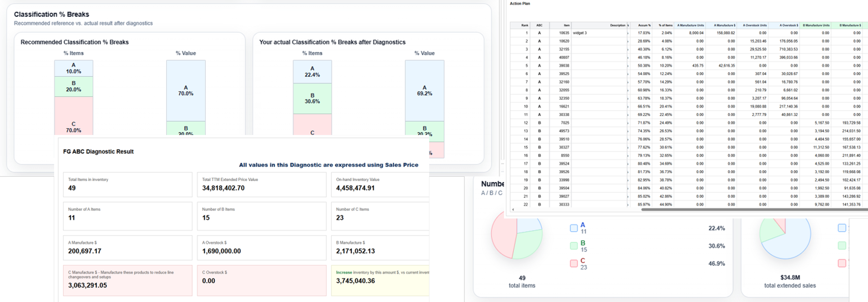This screenshot has height=302, width=868.
Task: Click the A Manufacture Units column header
Action: [x=690, y=25]
